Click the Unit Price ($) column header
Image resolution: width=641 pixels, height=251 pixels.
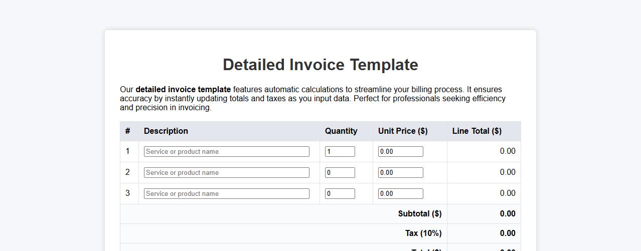coord(410,131)
